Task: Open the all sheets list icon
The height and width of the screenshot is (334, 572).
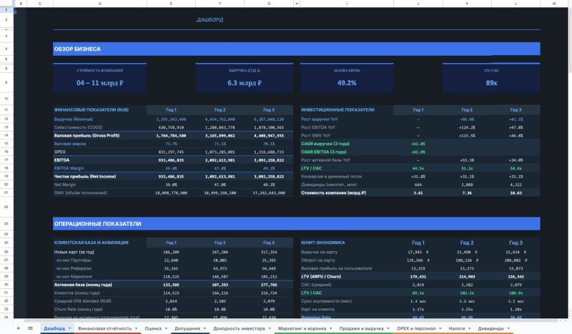Action: click(31, 328)
